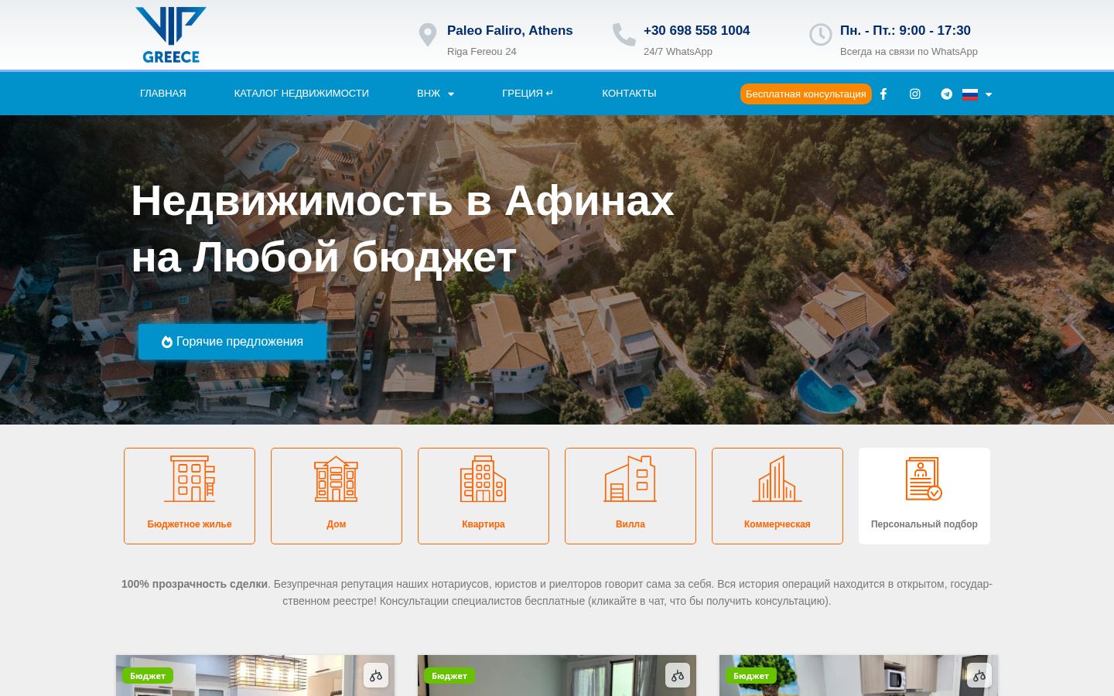Select the Дом house icon

(337, 479)
